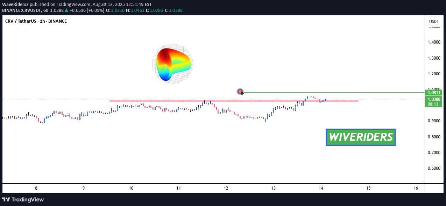This screenshot has width=446, height=206.
Task: Click date 15 on the time axis
Action: (x=368, y=188)
